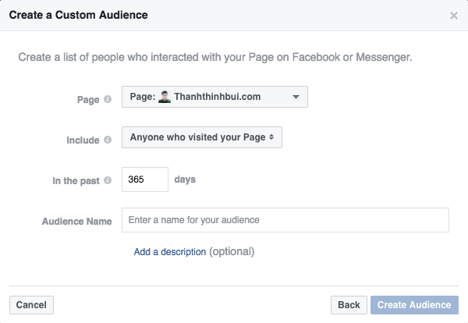Close the Create a Custom Audience dialog
The width and height of the screenshot is (468, 323).
[454, 16]
